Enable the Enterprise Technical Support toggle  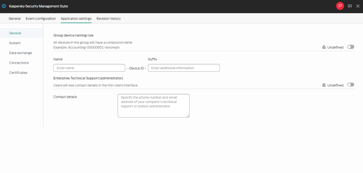tap(351, 85)
